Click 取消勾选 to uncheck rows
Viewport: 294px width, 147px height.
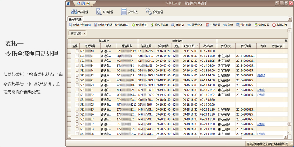click(x=279, y=25)
